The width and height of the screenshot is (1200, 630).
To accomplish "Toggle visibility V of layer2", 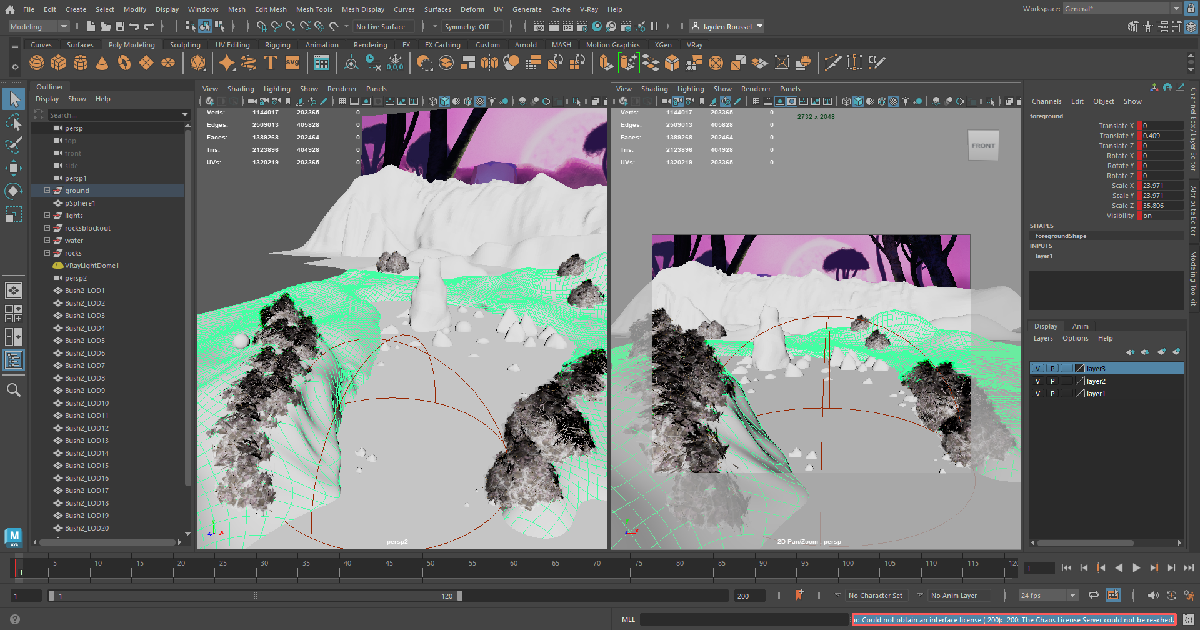I will pyautogui.click(x=1038, y=381).
